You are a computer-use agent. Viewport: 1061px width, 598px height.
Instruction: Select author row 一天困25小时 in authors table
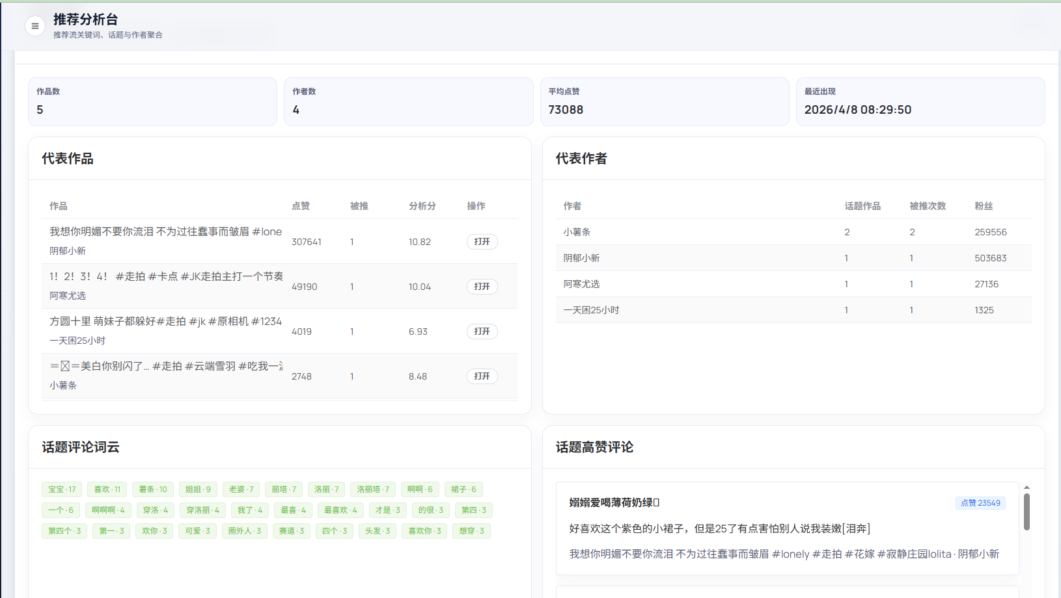point(793,310)
